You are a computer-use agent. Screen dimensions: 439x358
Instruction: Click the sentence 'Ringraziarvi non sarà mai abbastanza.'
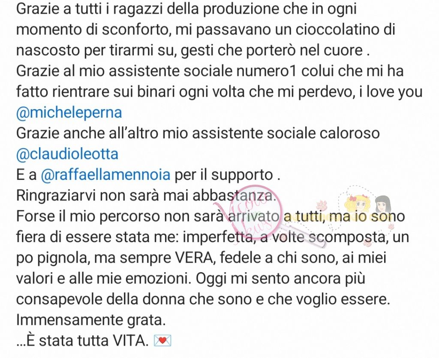point(146,196)
